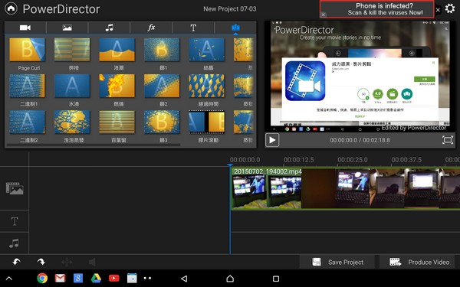460x287 pixels.
Task: Click the volume speaker tool icon
Action: tap(92, 262)
